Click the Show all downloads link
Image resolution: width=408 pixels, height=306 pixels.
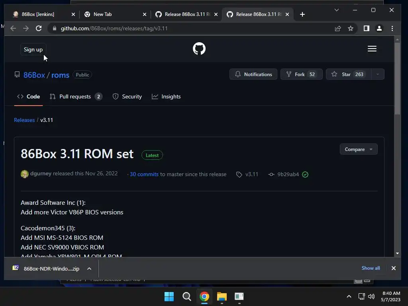pos(371,268)
